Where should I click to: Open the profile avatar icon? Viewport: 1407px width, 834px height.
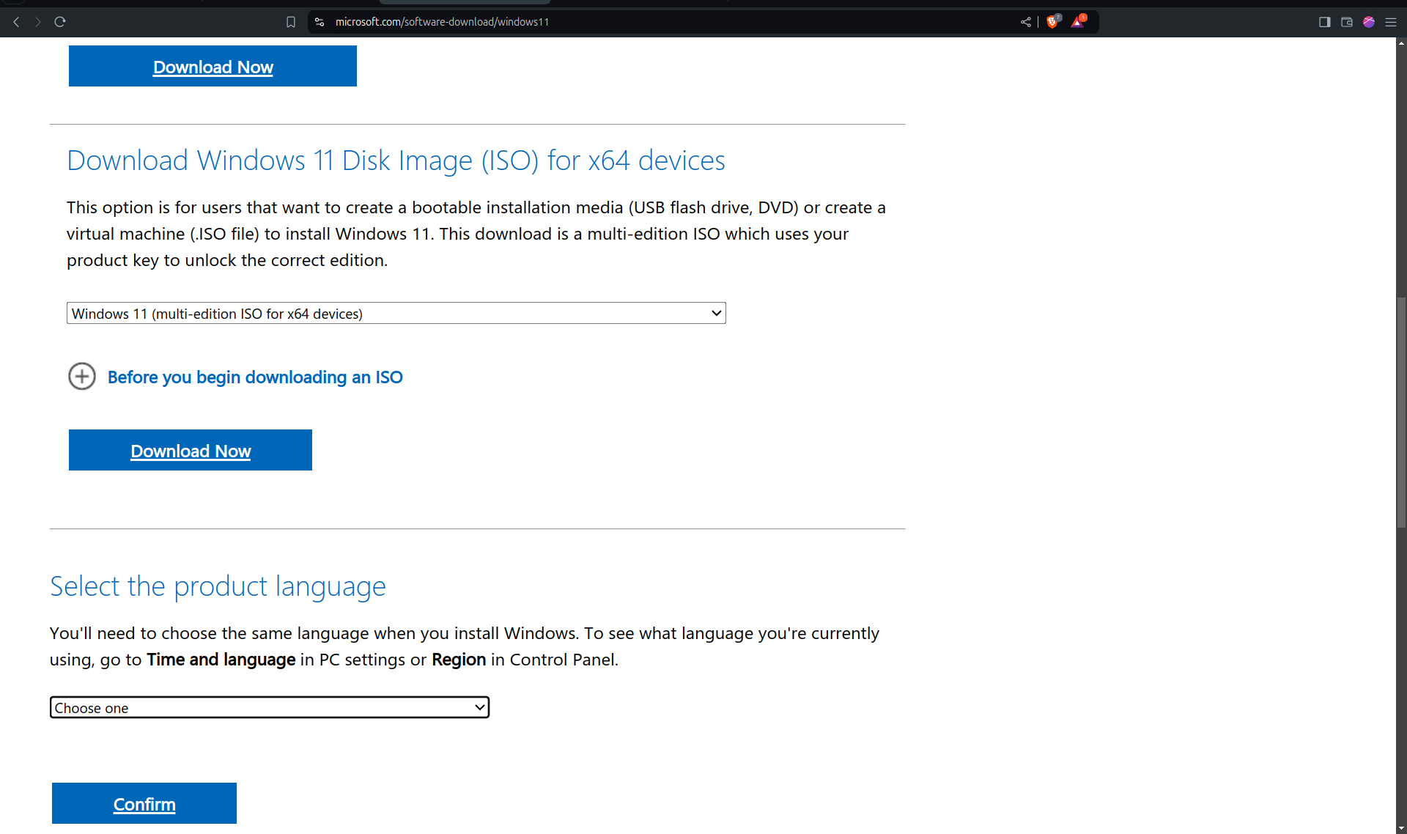[1369, 22]
